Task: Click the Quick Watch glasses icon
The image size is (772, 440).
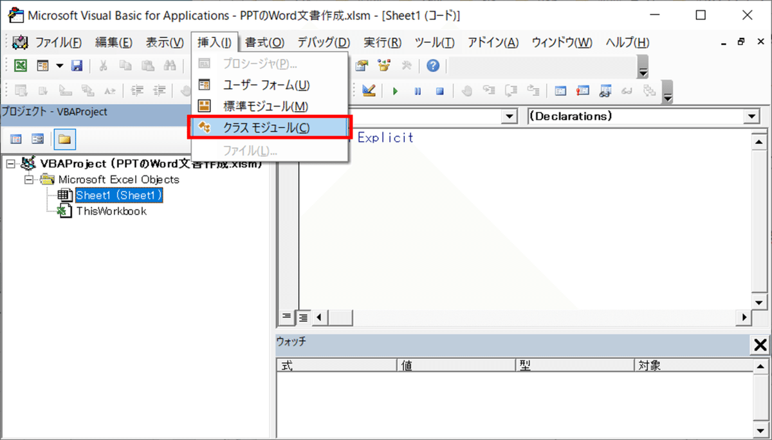Action: click(627, 91)
